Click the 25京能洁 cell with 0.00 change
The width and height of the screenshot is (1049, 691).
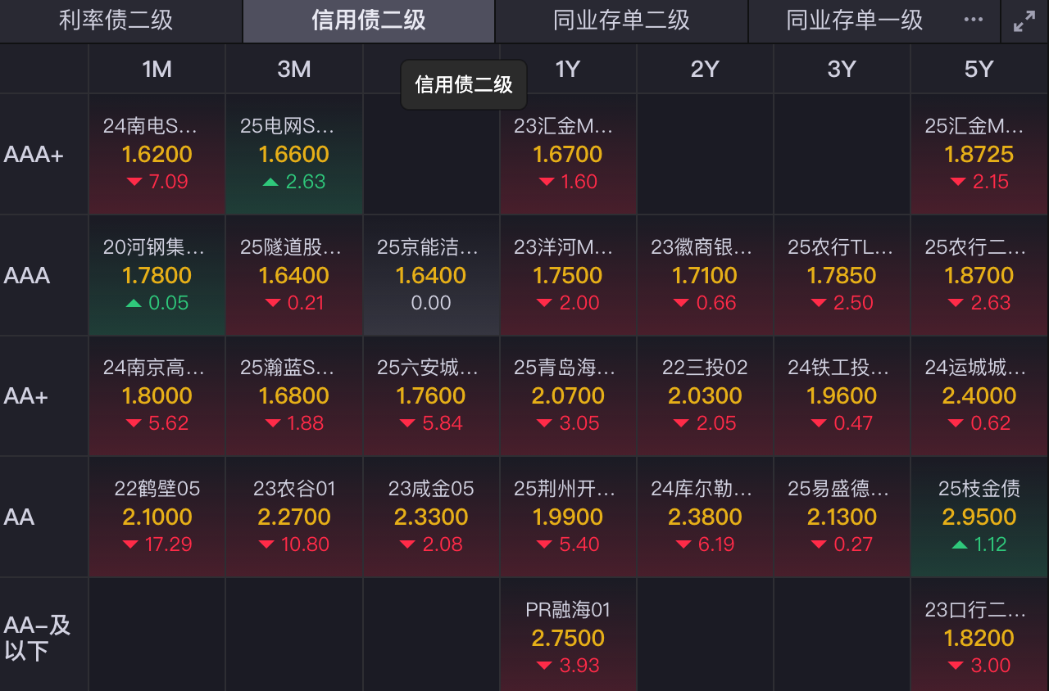coord(431,275)
